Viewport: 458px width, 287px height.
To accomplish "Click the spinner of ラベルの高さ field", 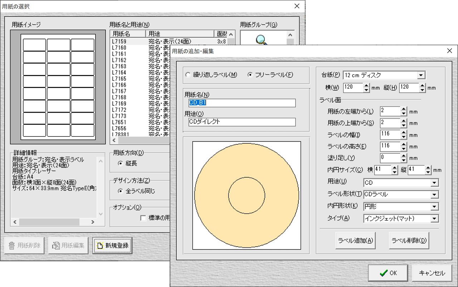I will 404,146.
